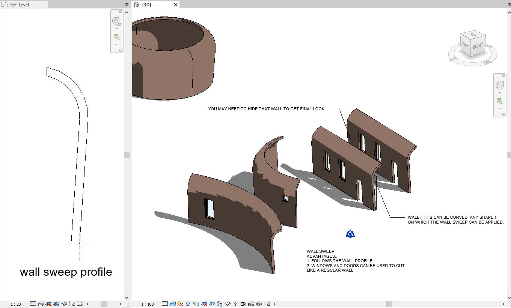Open the Zoom tool dropdown in navigation bar
Viewport: 511px width, 308px height.
[x=118, y=44]
